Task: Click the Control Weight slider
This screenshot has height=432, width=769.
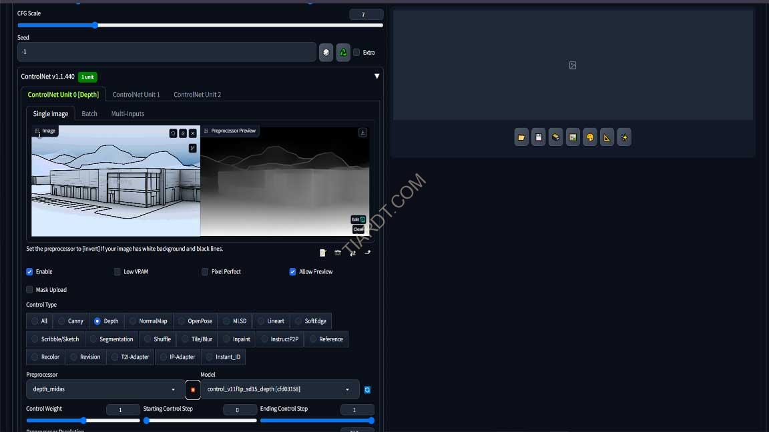Action: (83, 420)
